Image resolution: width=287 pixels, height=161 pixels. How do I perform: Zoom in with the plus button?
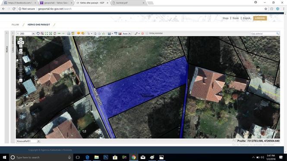[21, 50]
